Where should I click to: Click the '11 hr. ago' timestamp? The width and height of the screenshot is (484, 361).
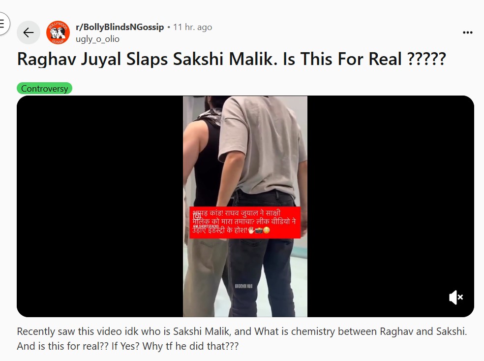click(193, 27)
